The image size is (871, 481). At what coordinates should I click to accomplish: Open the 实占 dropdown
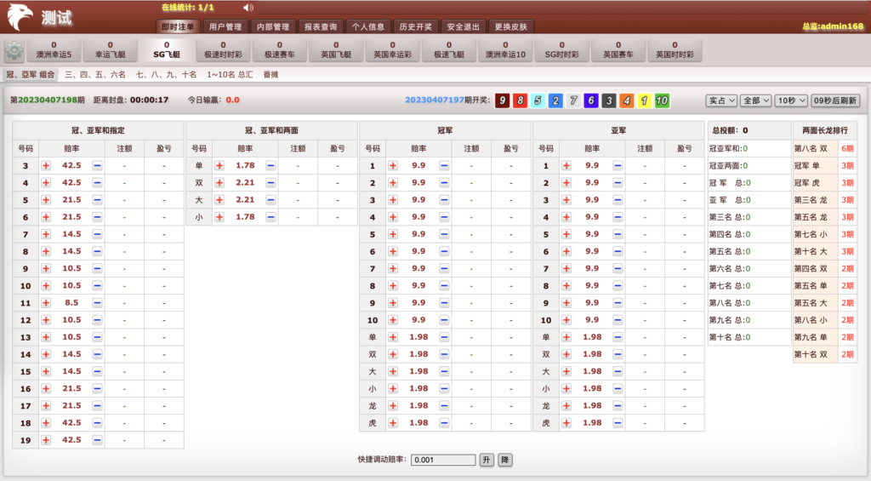tap(720, 100)
